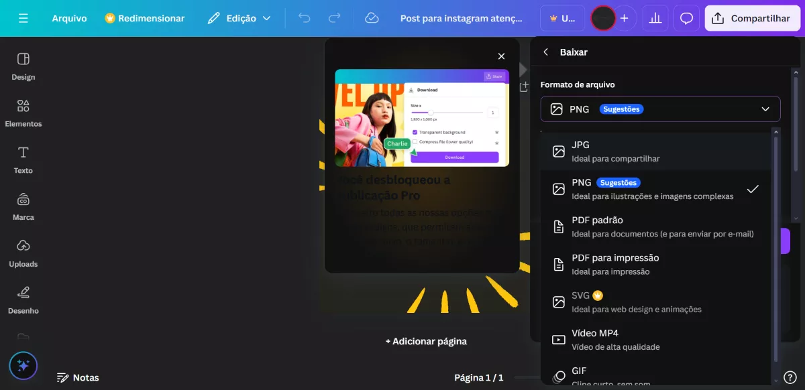Collapse the Baixar panel with back chevron
Screen dimensions: 805x390
545,52
